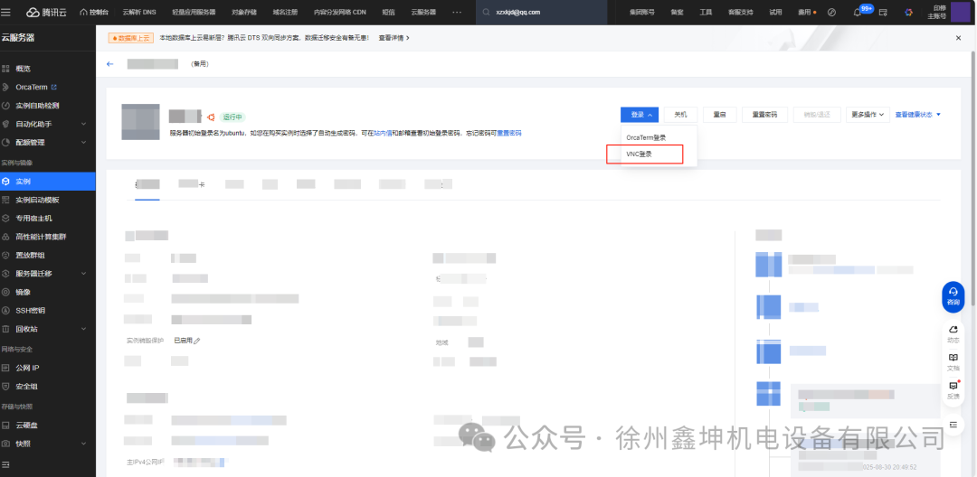Close the 数据库上云 announcement banner
This screenshot has height=477, width=977.
pos(958,38)
